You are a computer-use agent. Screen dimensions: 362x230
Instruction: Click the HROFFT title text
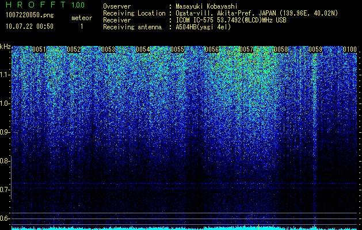[x=36, y=5]
